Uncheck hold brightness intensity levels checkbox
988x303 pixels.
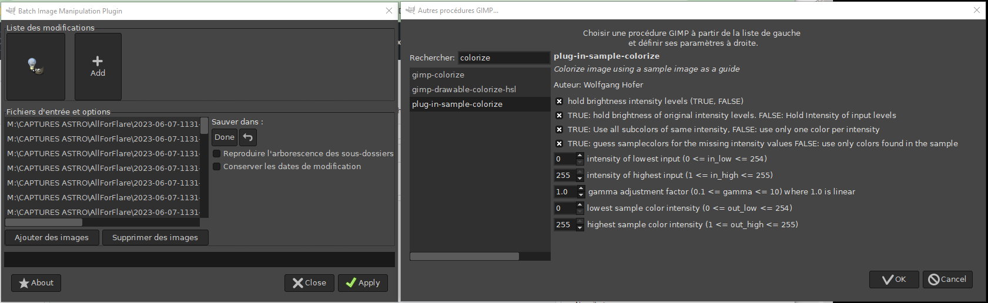click(559, 101)
